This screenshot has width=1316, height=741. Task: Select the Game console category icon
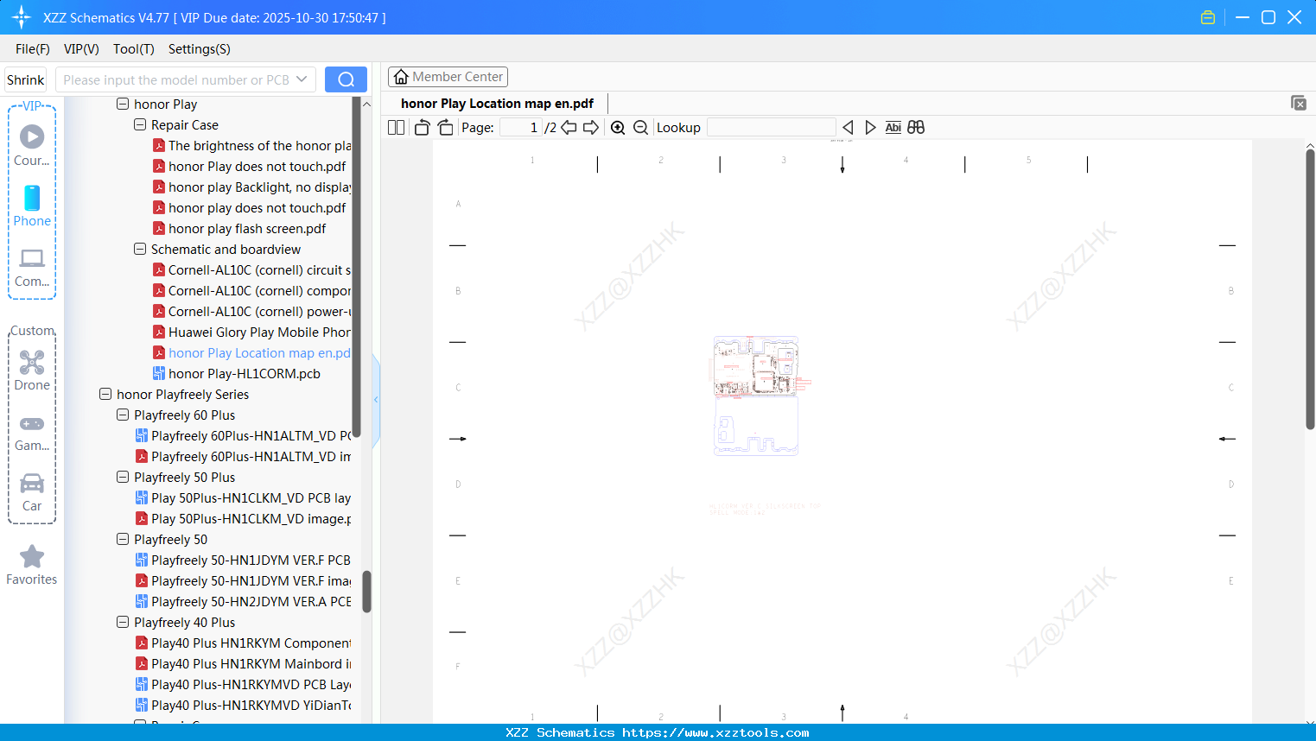tap(32, 433)
